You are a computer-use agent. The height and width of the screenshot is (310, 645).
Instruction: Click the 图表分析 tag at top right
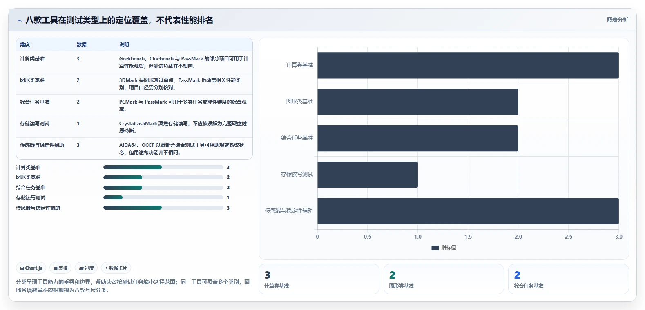(617, 20)
